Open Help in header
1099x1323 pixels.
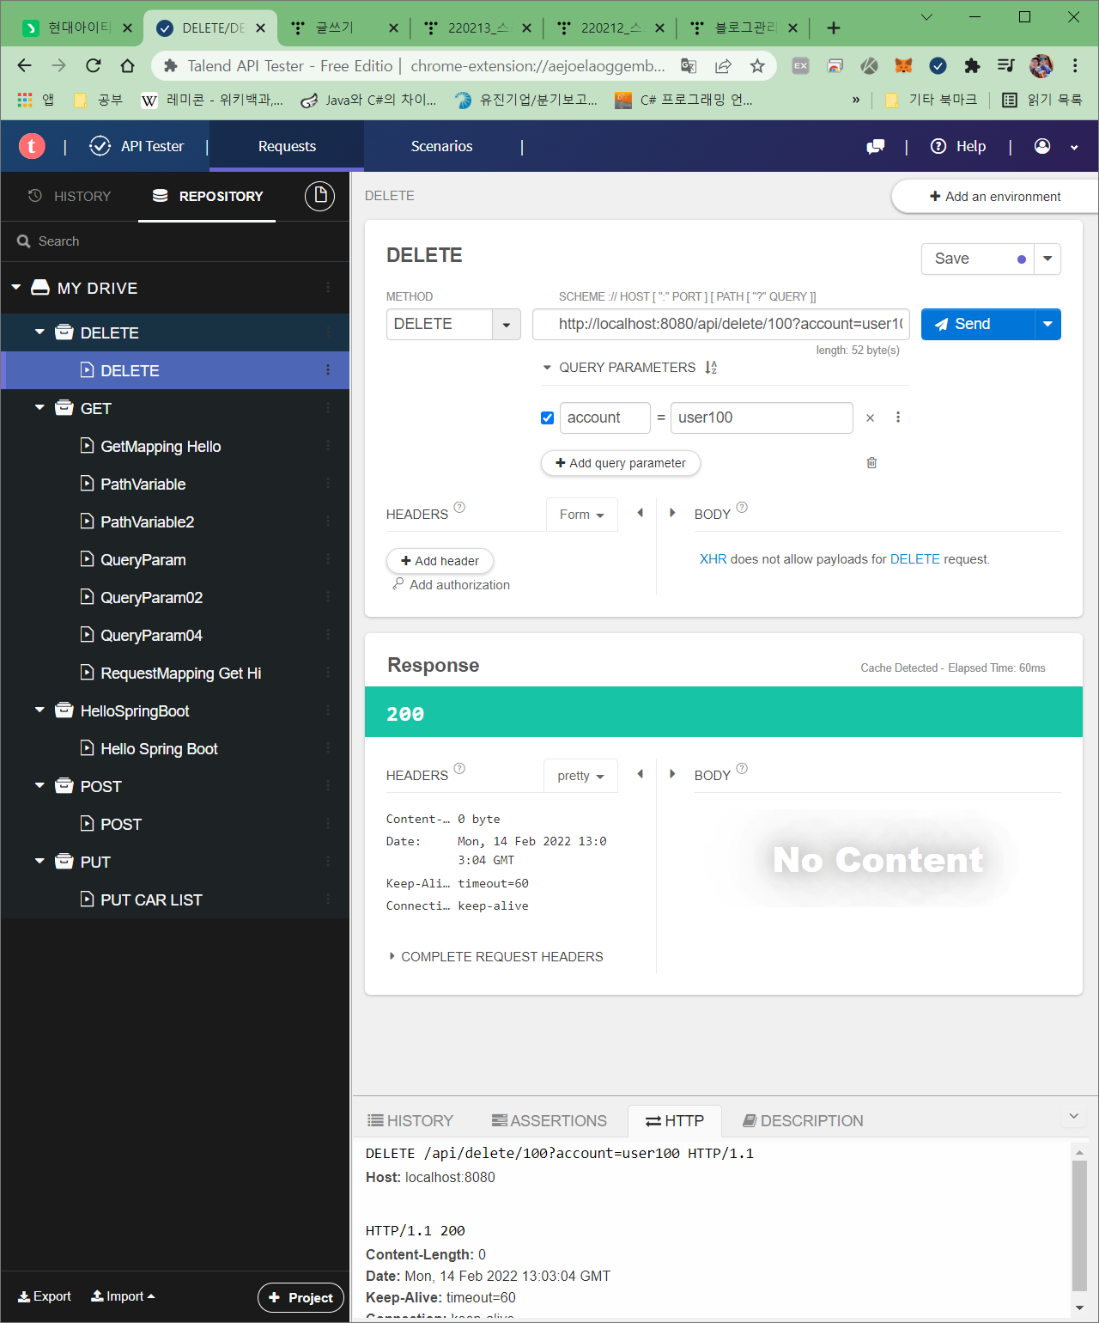pyautogui.click(x=958, y=146)
